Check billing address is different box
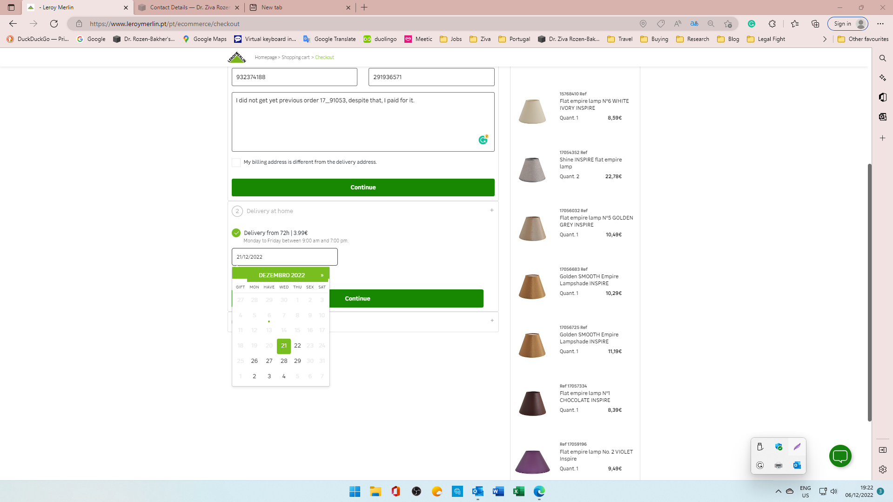This screenshot has height=502, width=893. [236, 162]
